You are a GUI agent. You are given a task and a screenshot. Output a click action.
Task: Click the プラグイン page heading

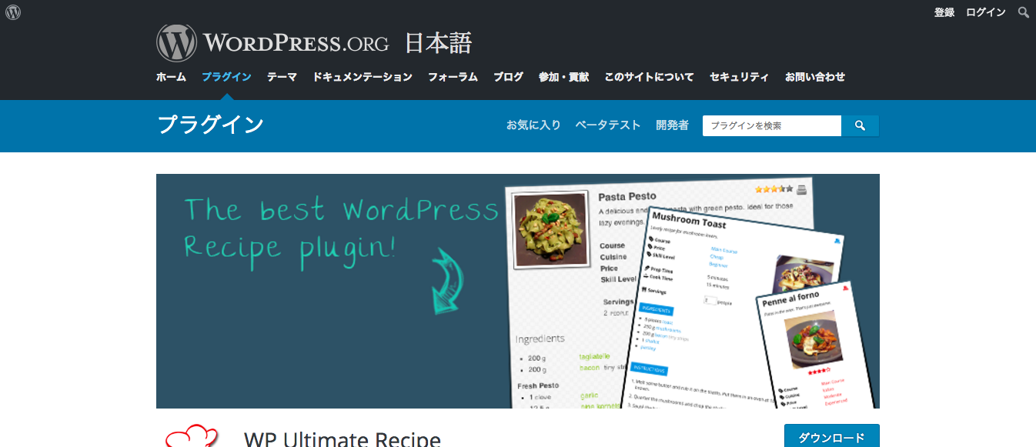210,125
